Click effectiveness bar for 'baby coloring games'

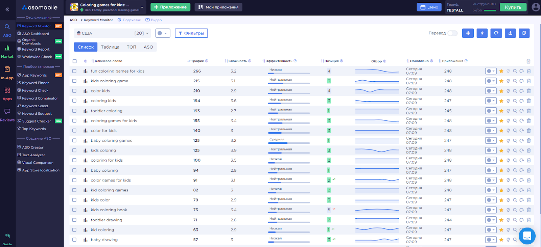(289, 143)
